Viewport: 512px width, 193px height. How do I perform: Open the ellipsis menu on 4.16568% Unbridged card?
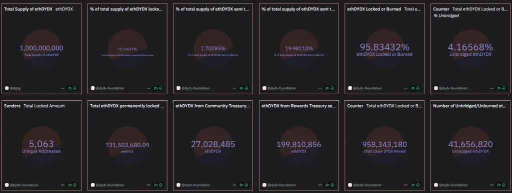pyautogui.click(x=491, y=88)
